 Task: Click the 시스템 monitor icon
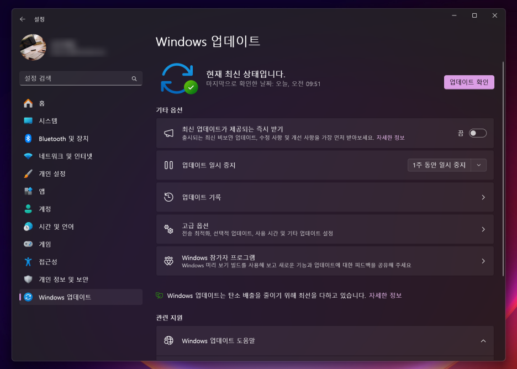(x=28, y=120)
